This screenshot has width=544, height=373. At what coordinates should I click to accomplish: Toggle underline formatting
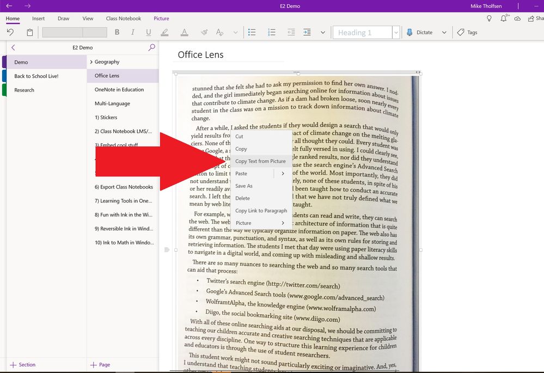149,32
